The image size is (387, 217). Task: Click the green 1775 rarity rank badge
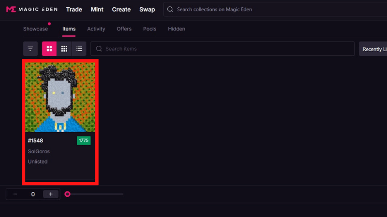point(84,140)
